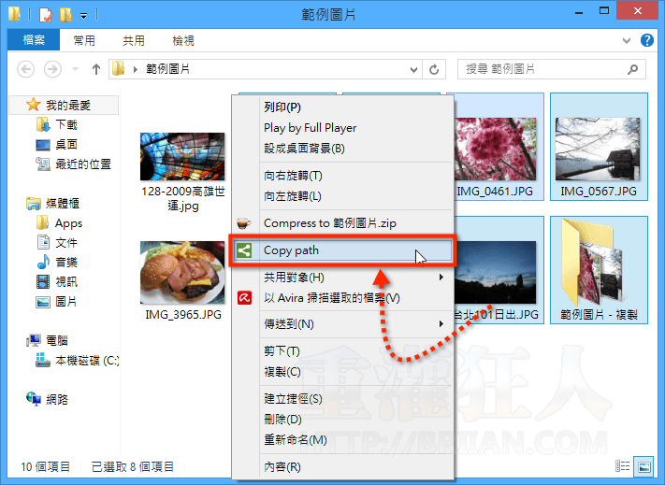The image size is (665, 485).
Task: Open 本機磁碟 (C:) in navigation pane
Action: pos(86,360)
